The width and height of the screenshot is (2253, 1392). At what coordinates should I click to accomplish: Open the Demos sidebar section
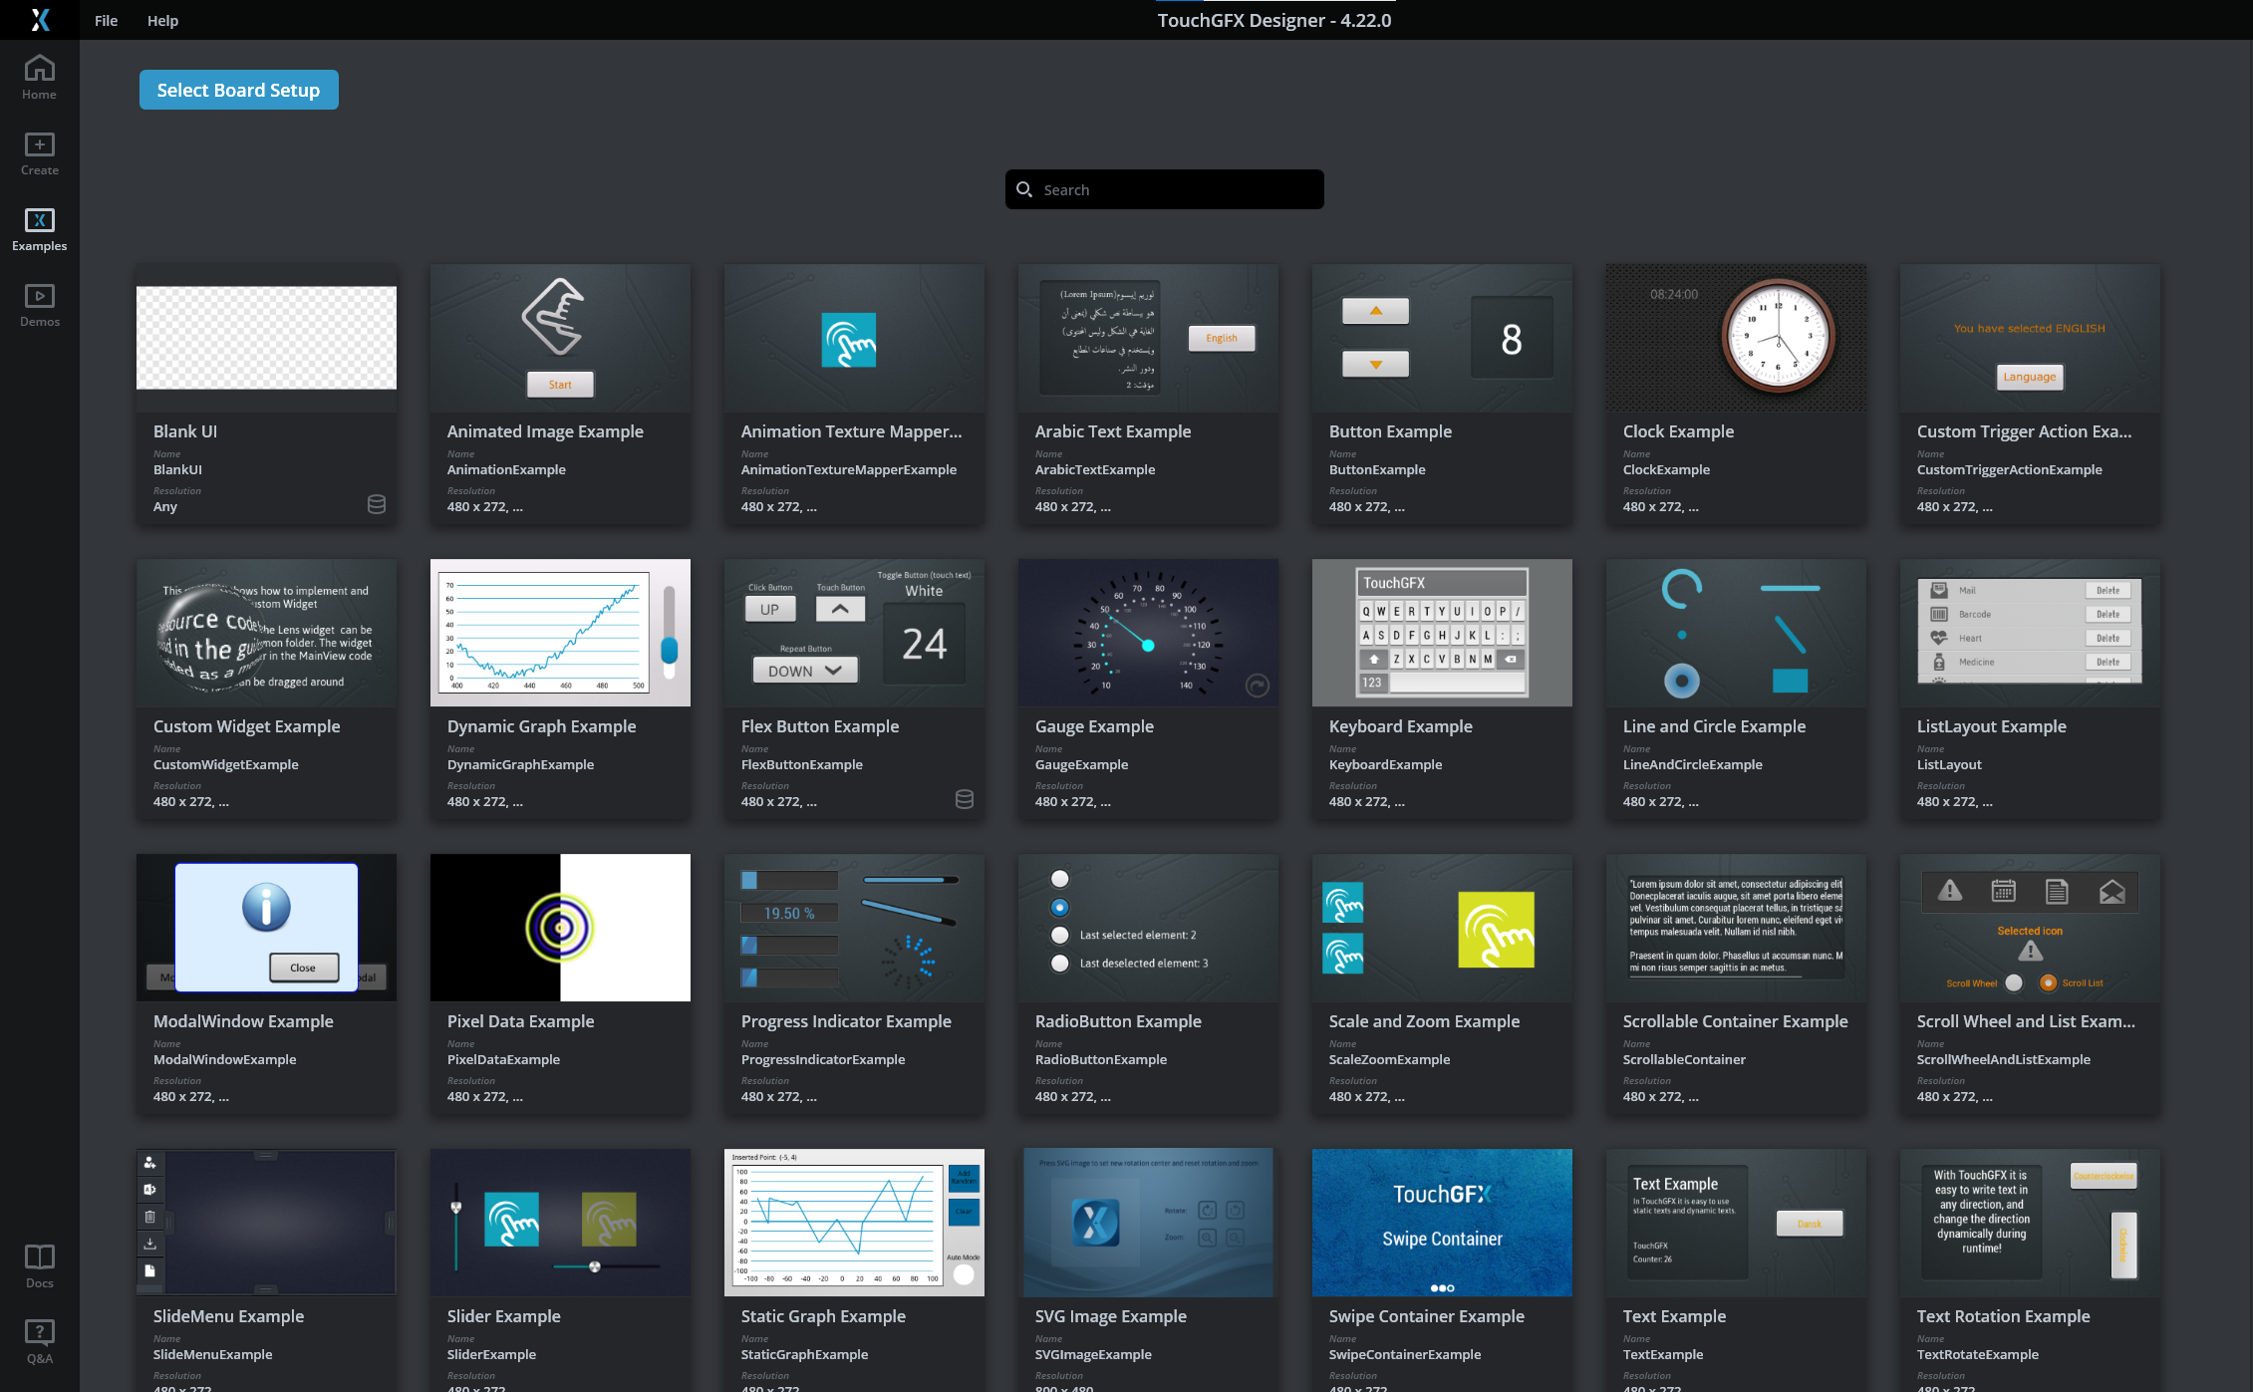40,305
